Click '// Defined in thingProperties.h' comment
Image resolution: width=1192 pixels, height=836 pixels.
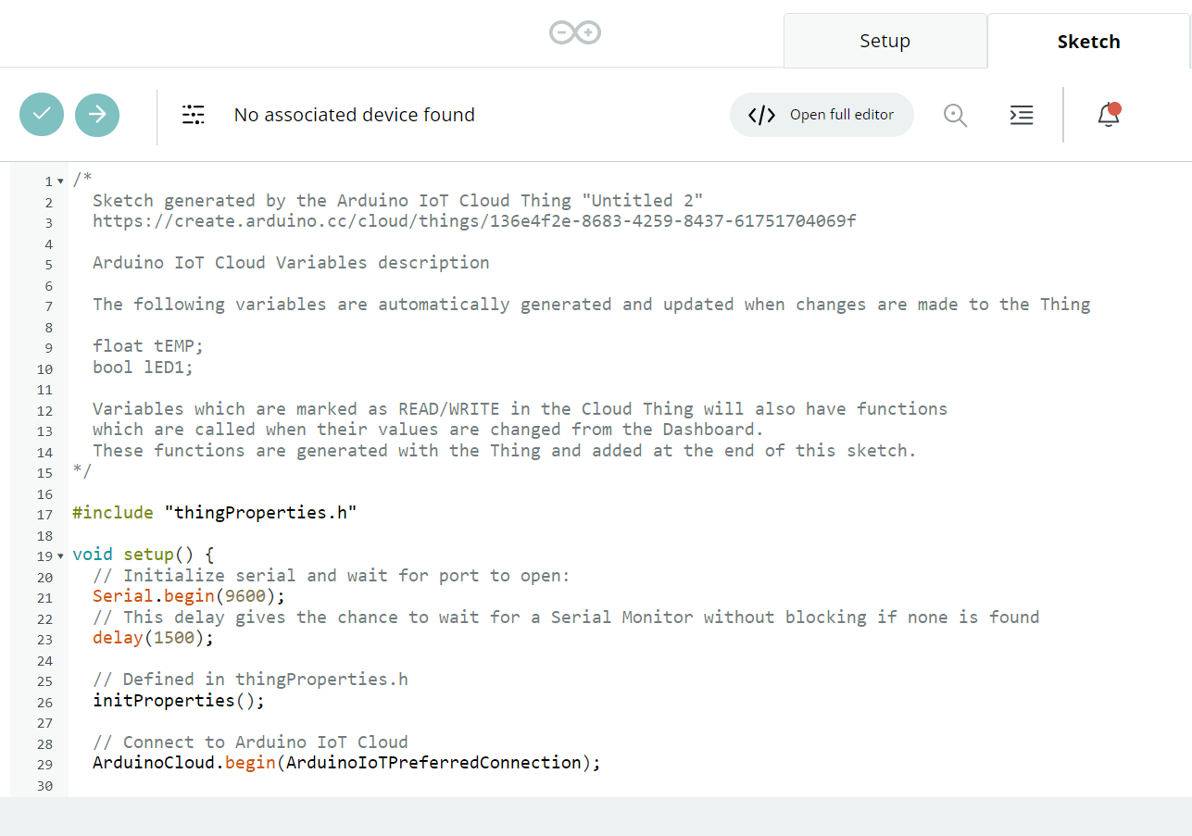tap(251, 680)
